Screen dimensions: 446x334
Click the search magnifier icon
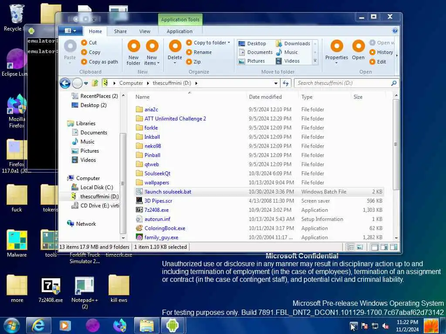pos(394,83)
